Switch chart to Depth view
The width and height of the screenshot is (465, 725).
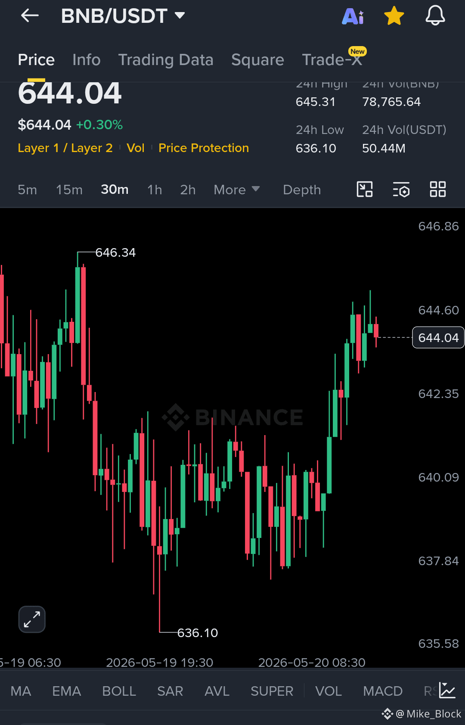pyautogui.click(x=302, y=190)
